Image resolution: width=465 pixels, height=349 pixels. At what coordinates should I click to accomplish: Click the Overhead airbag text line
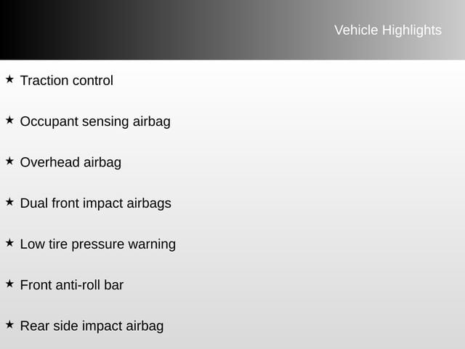point(70,162)
